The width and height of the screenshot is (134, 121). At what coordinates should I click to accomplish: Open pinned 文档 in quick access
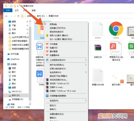pyautogui.click(x=14, y=29)
